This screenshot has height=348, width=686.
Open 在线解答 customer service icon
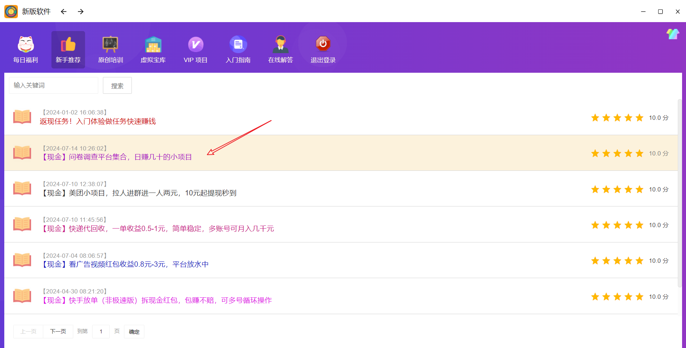click(x=280, y=45)
